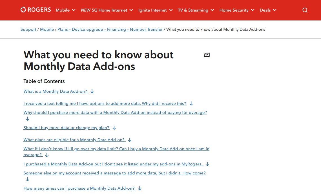Click the 'Plans – Device upgrade – Financing – Number Transfer' breadcrumb
The height and width of the screenshot is (195, 321).
110,29
